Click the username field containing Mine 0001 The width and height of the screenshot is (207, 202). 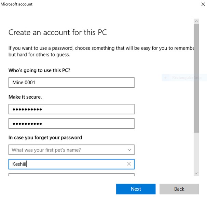(x=71, y=83)
